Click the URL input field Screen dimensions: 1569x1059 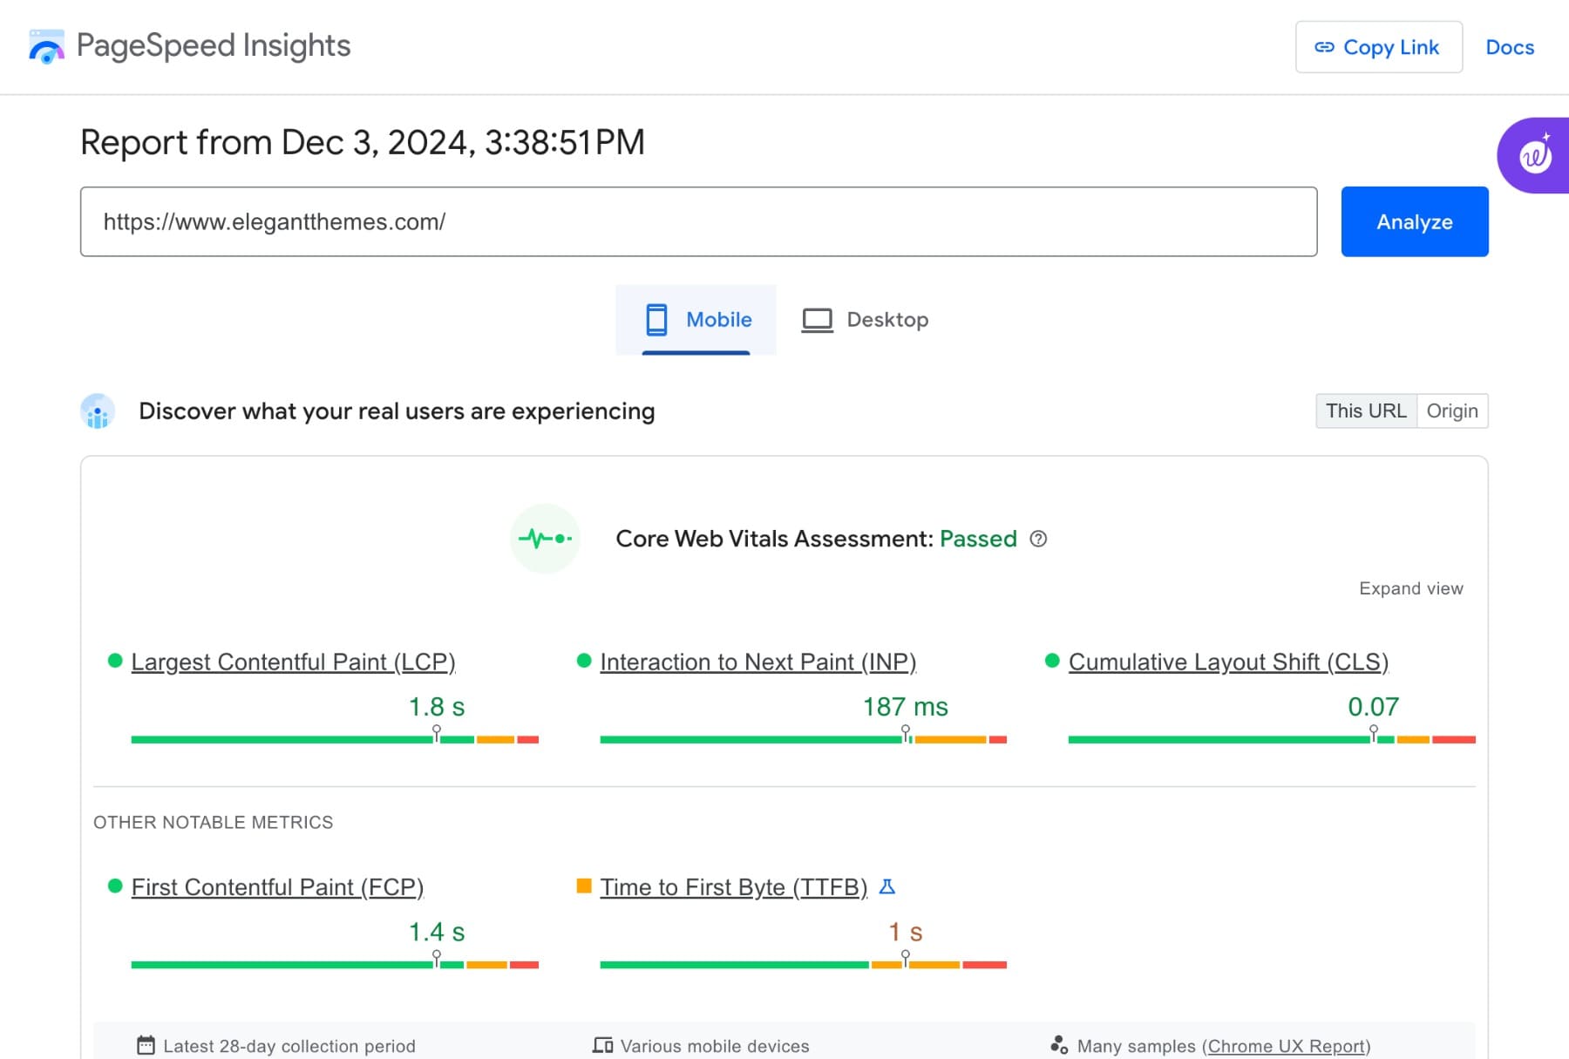click(698, 221)
